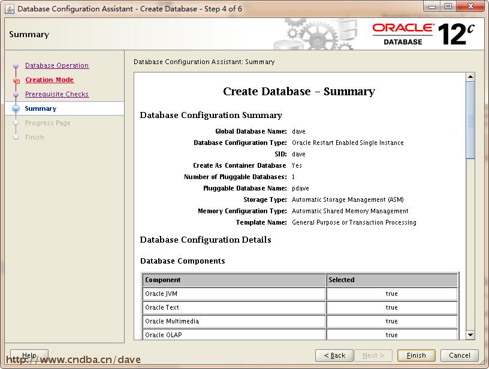Click the true value for Oracle Text
The width and height of the screenshot is (489, 369).
(x=392, y=307)
